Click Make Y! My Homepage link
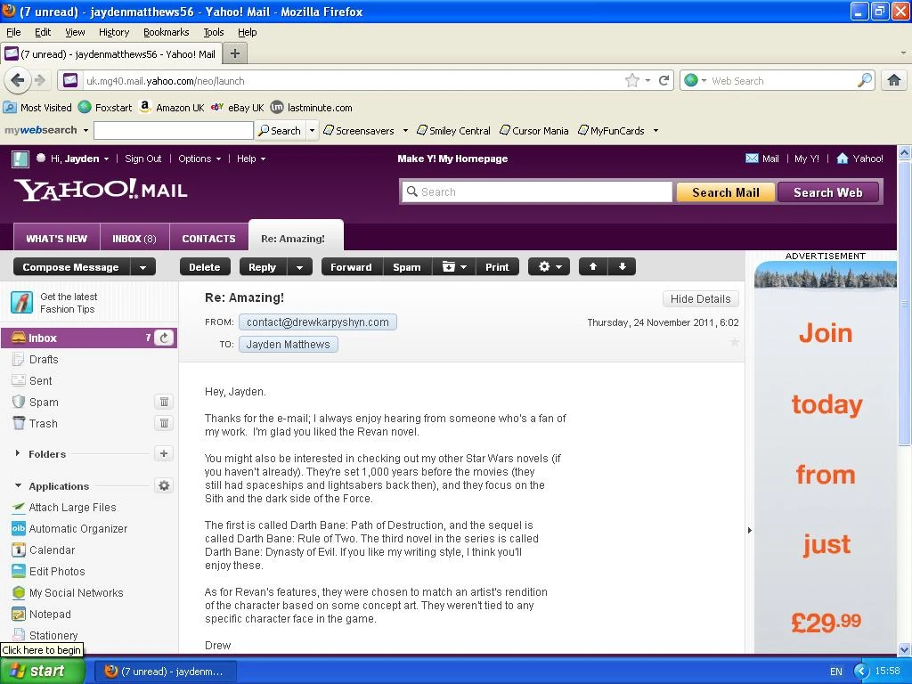The height and width of the screenshot is (684, 912). click(452, 159)
